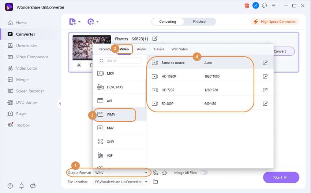311x193 pixels.
Task: Open the Converter section
Action: 22,34
